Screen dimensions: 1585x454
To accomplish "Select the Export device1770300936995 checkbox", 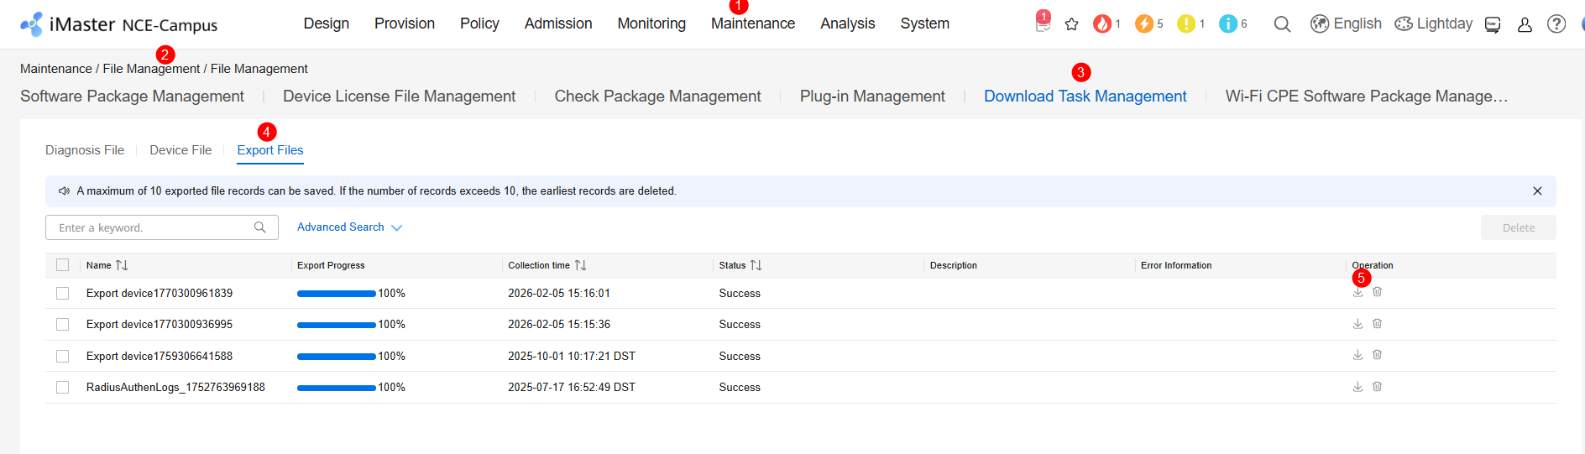I will [x=63, y=324].
